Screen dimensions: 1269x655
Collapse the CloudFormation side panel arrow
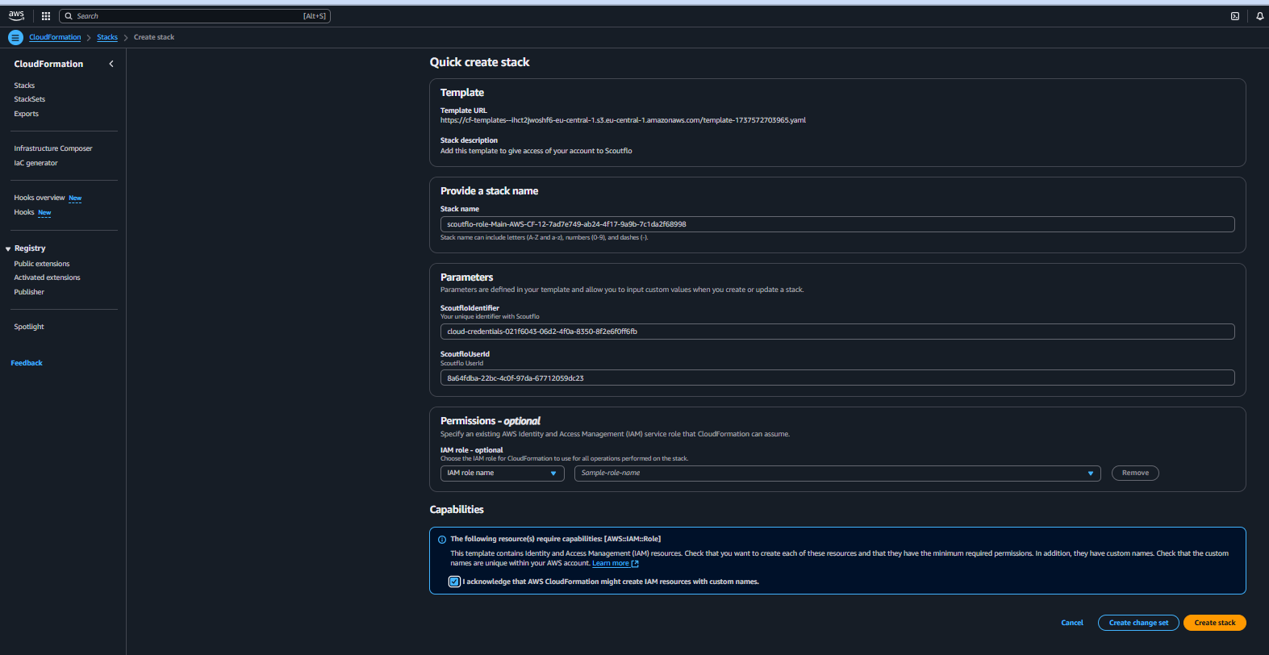(111, 64)
